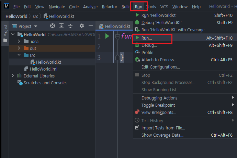Click the Kotlin icon on HelloWorld.kt editor tab
237x158 pixels.
(101, 27)
